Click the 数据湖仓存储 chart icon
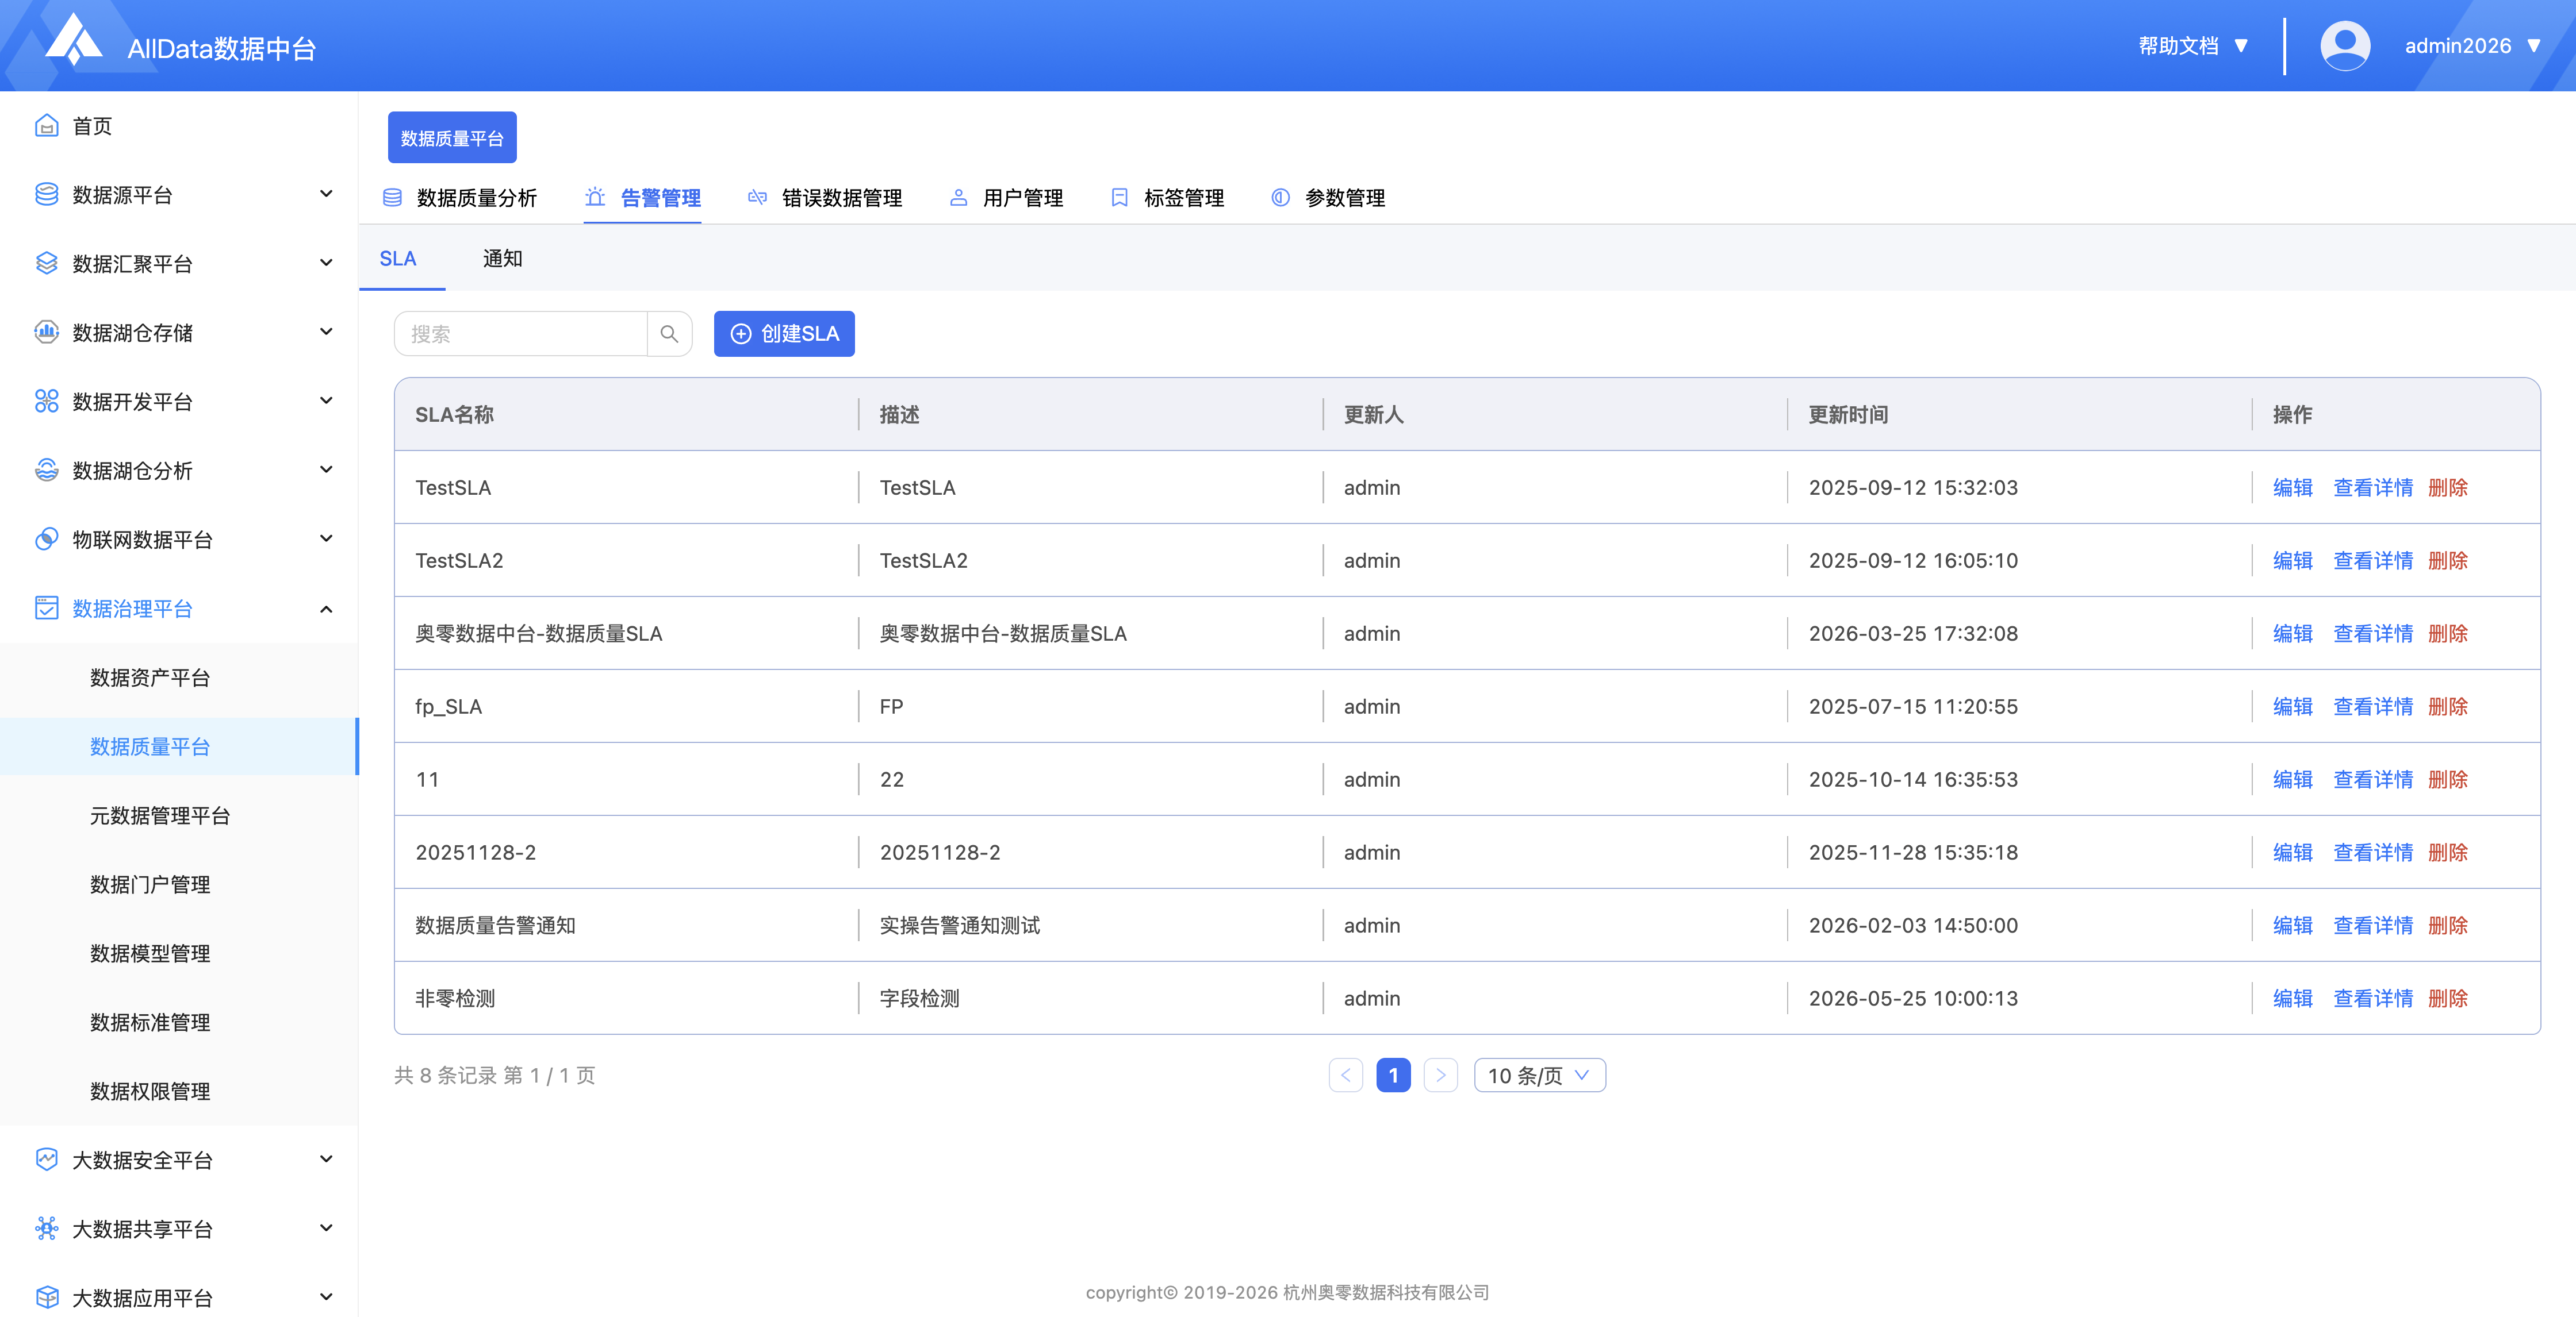Image resolution: width=2576 pixels, height=1317 pixels. click(x=46, y=333)
